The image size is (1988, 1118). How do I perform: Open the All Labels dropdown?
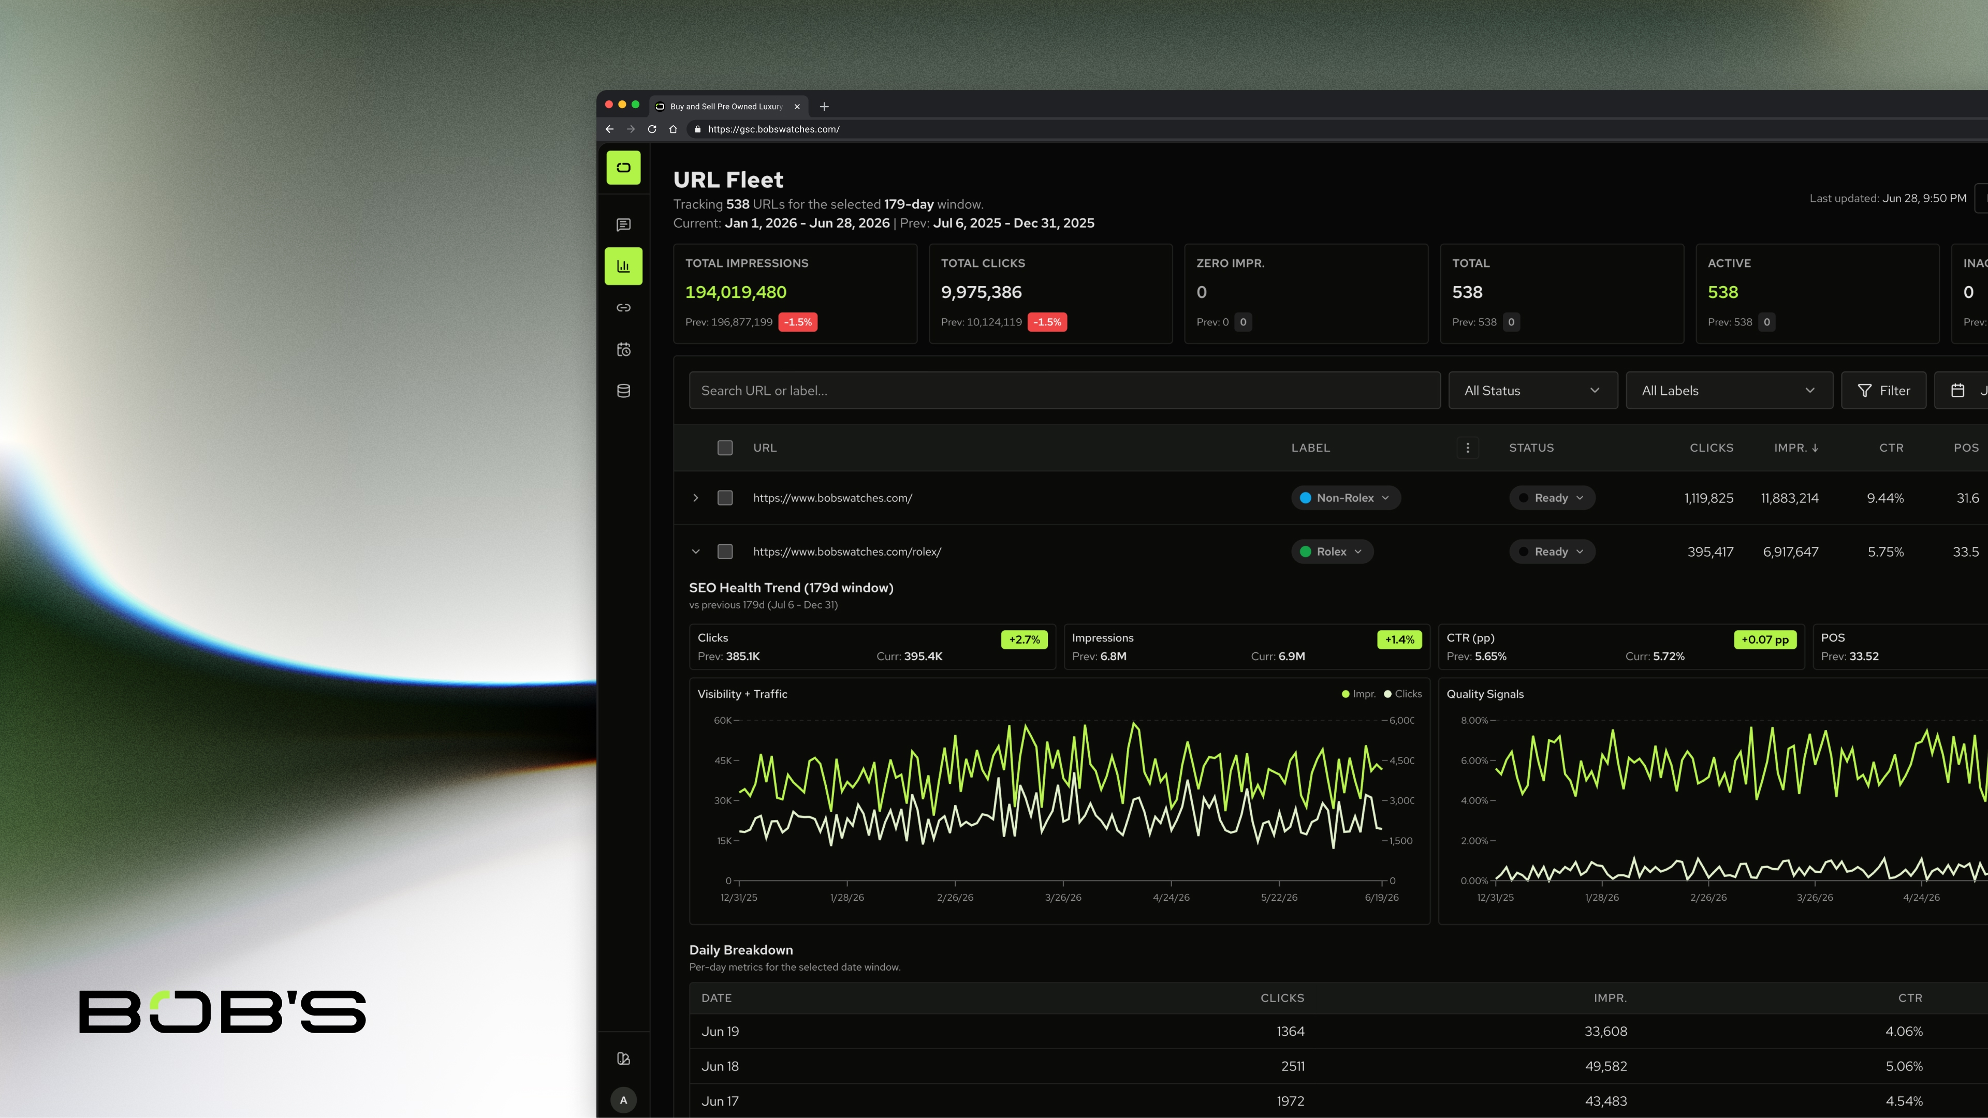tap(1729, 391)
